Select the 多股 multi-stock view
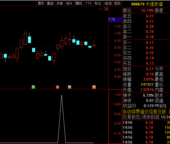The width and height of the screenshot is (170, 144). 60,3
